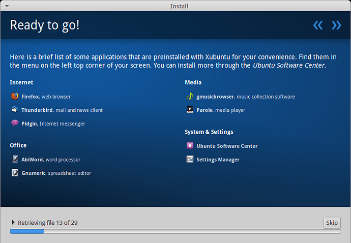Click the Ubuntu Software Center icon

[x=190, y=146]
